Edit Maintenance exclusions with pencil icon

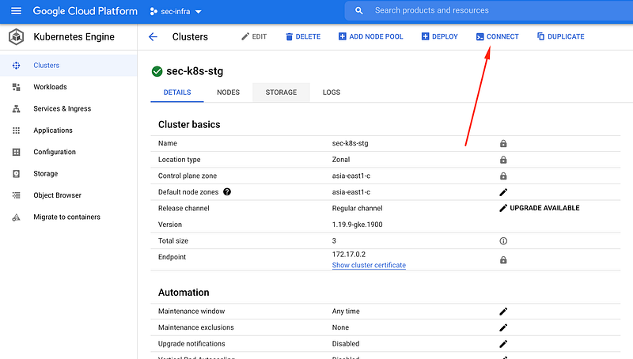tap(503, 327)
